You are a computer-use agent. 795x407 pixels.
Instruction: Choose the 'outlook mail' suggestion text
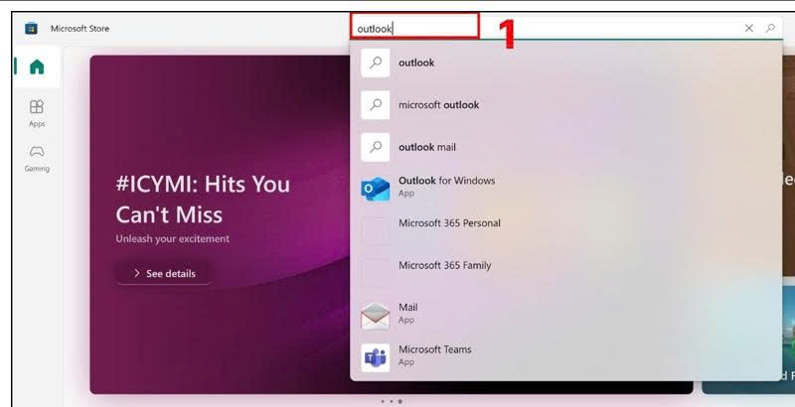[427, 147]
